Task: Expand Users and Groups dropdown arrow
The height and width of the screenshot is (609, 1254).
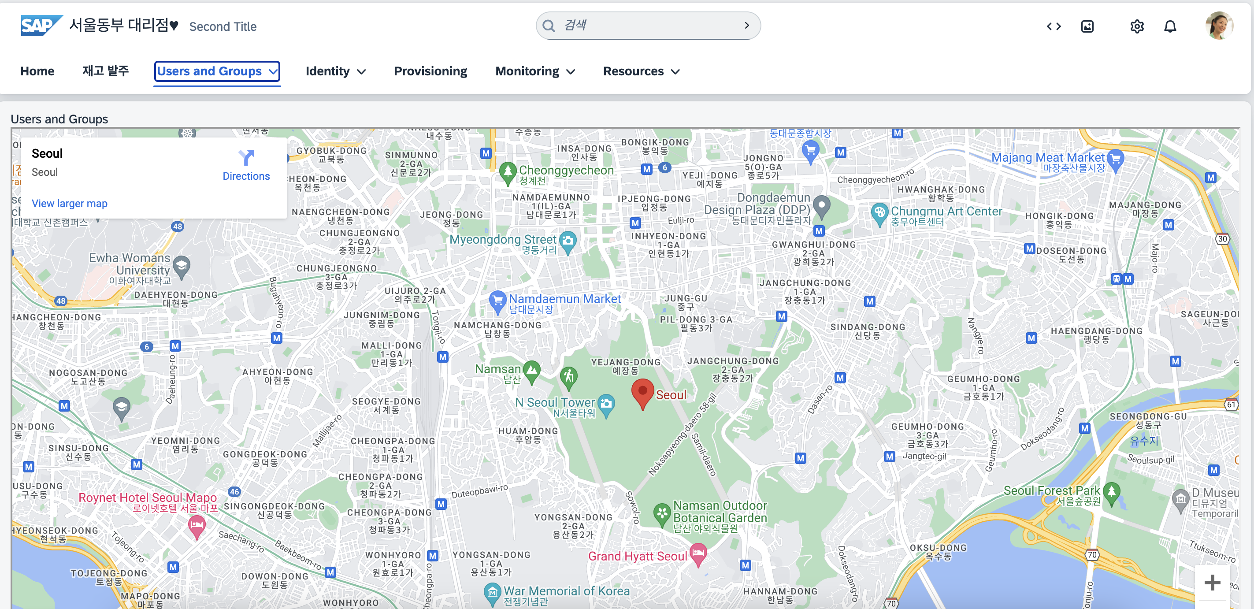Action: point(273,71)
